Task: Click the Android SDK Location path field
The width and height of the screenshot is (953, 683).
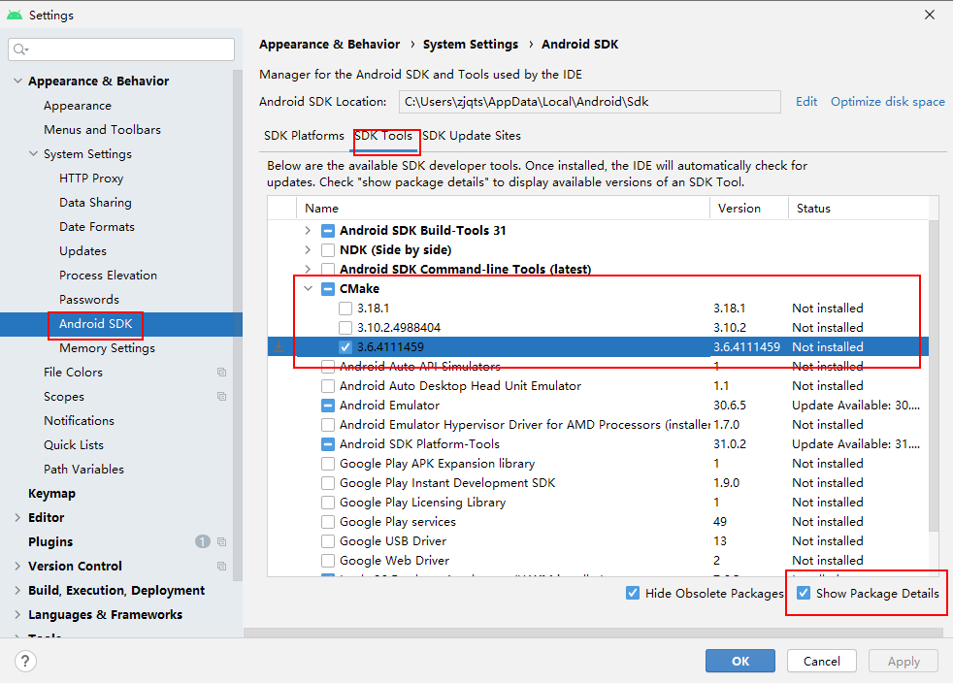Action: (x=589, y=102)
